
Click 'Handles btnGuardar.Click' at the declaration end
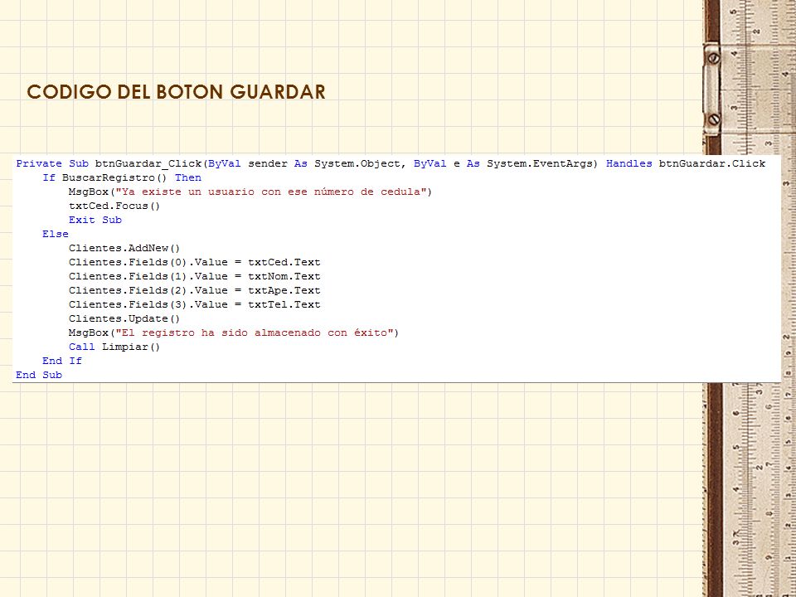[x=686, y=163]
